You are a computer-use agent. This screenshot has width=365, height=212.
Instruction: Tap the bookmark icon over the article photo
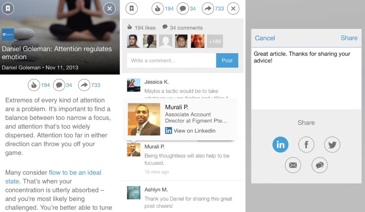[x=8, y=9]
